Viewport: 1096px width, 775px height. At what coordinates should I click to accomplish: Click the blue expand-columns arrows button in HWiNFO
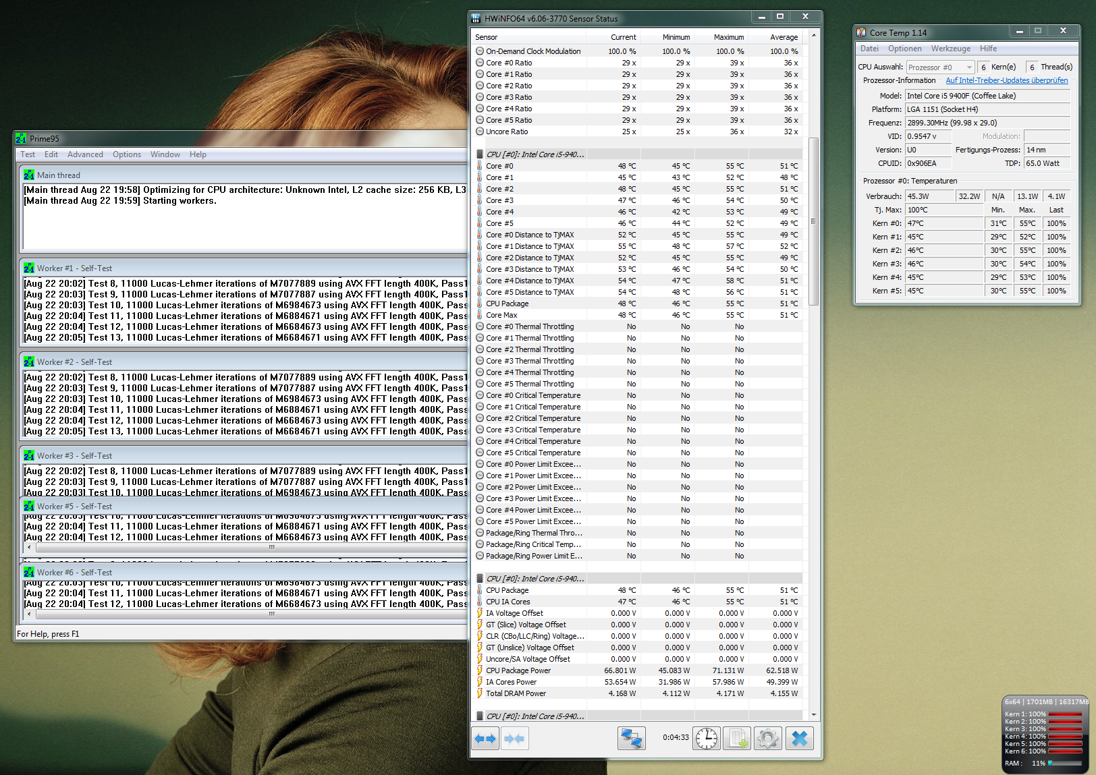tap(485, 739)
